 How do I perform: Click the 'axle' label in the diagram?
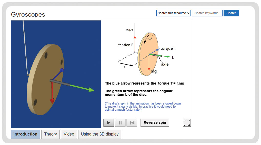165,64
